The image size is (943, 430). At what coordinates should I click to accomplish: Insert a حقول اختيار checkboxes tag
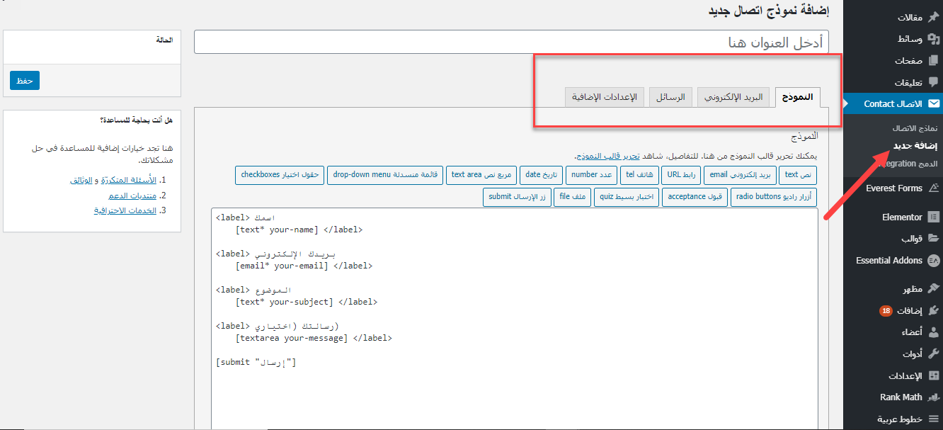pyautogui.click(x=279, y=175)
